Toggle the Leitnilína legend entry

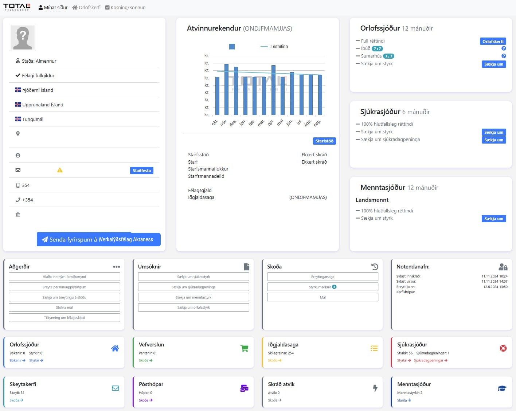pyautogui.click(x=274, y=47)
